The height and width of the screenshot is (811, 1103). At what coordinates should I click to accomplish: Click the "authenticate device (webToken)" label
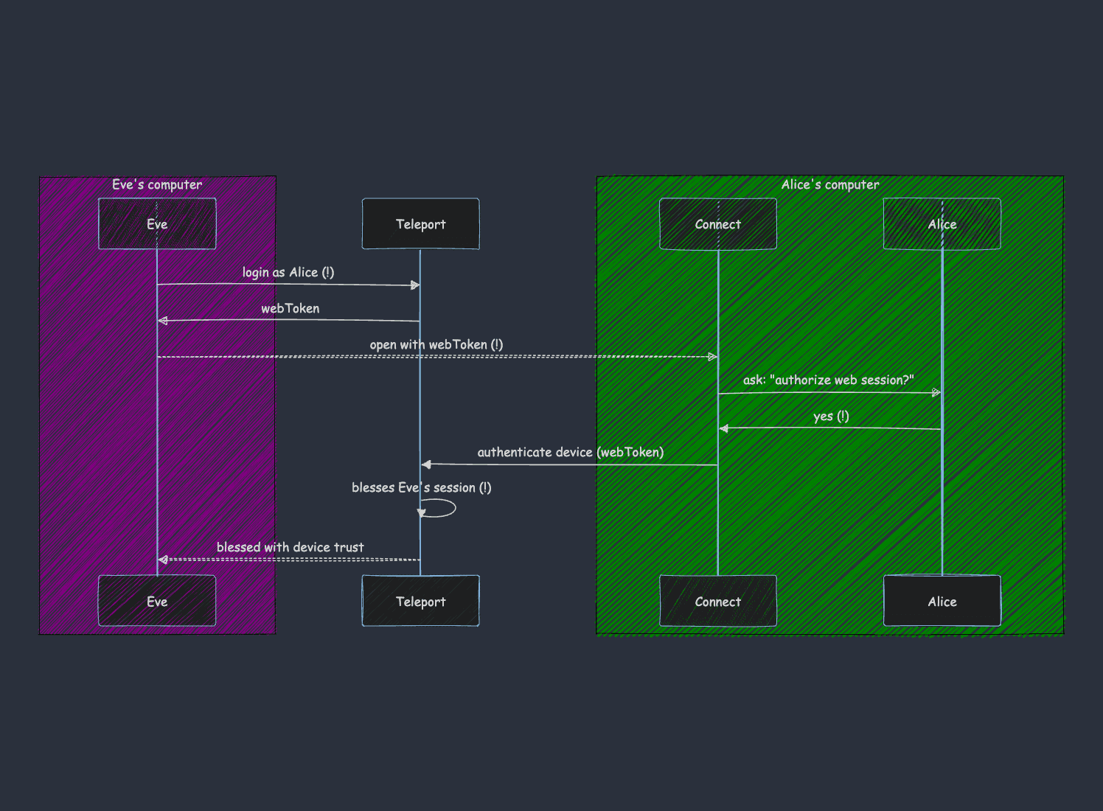570,452
